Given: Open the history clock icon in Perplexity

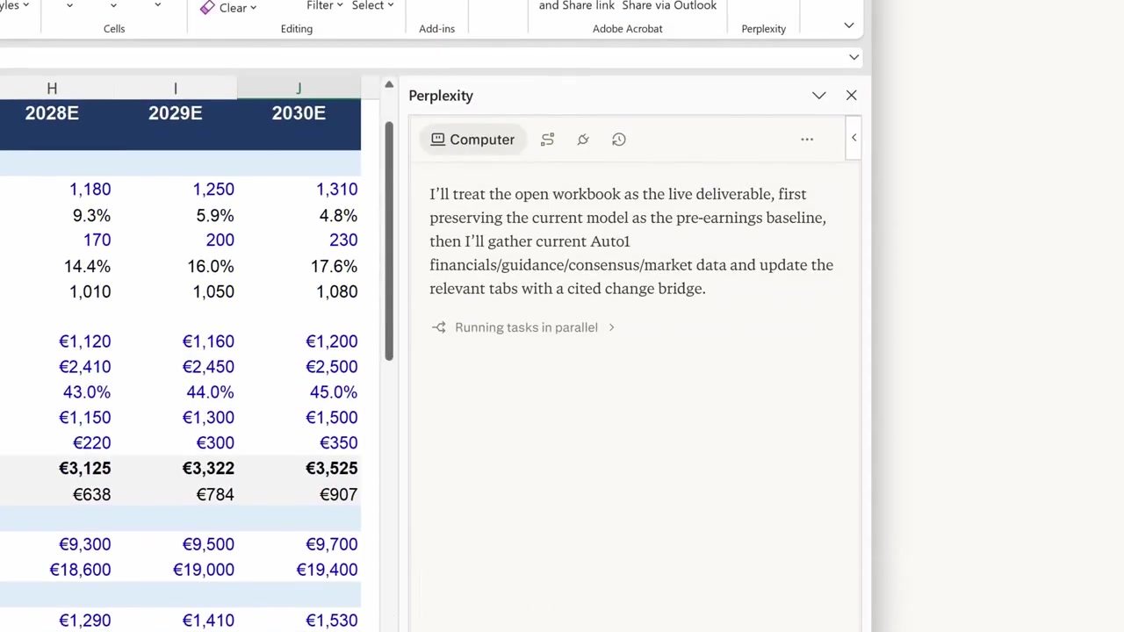Looking at the screenshot, I should pos(619,140).
